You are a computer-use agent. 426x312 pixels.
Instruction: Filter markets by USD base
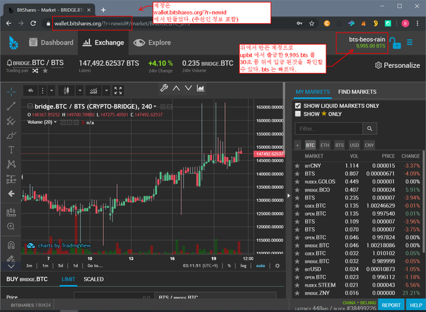point(354,145)
